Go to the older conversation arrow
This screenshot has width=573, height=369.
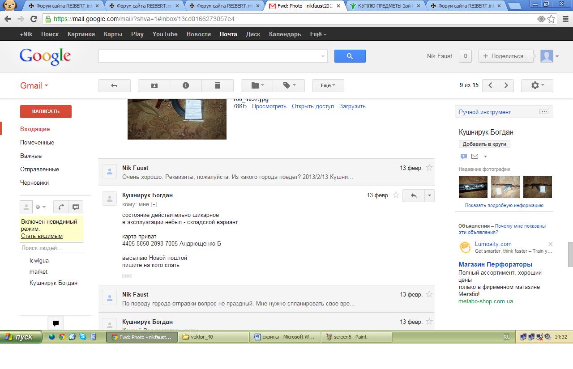coord(506,85)
